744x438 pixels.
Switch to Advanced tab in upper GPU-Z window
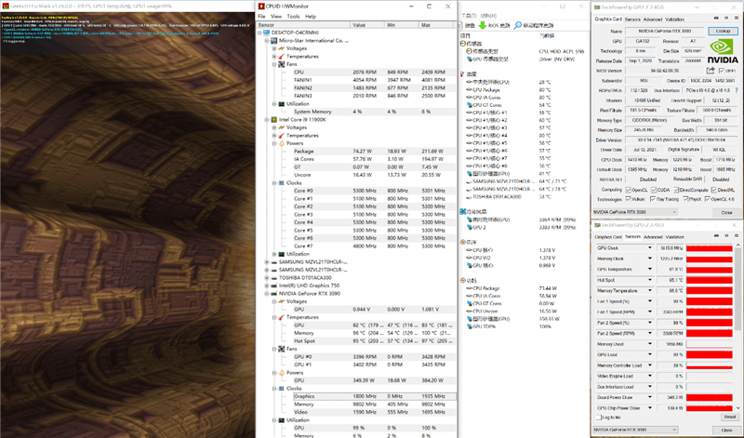(653, 20)
